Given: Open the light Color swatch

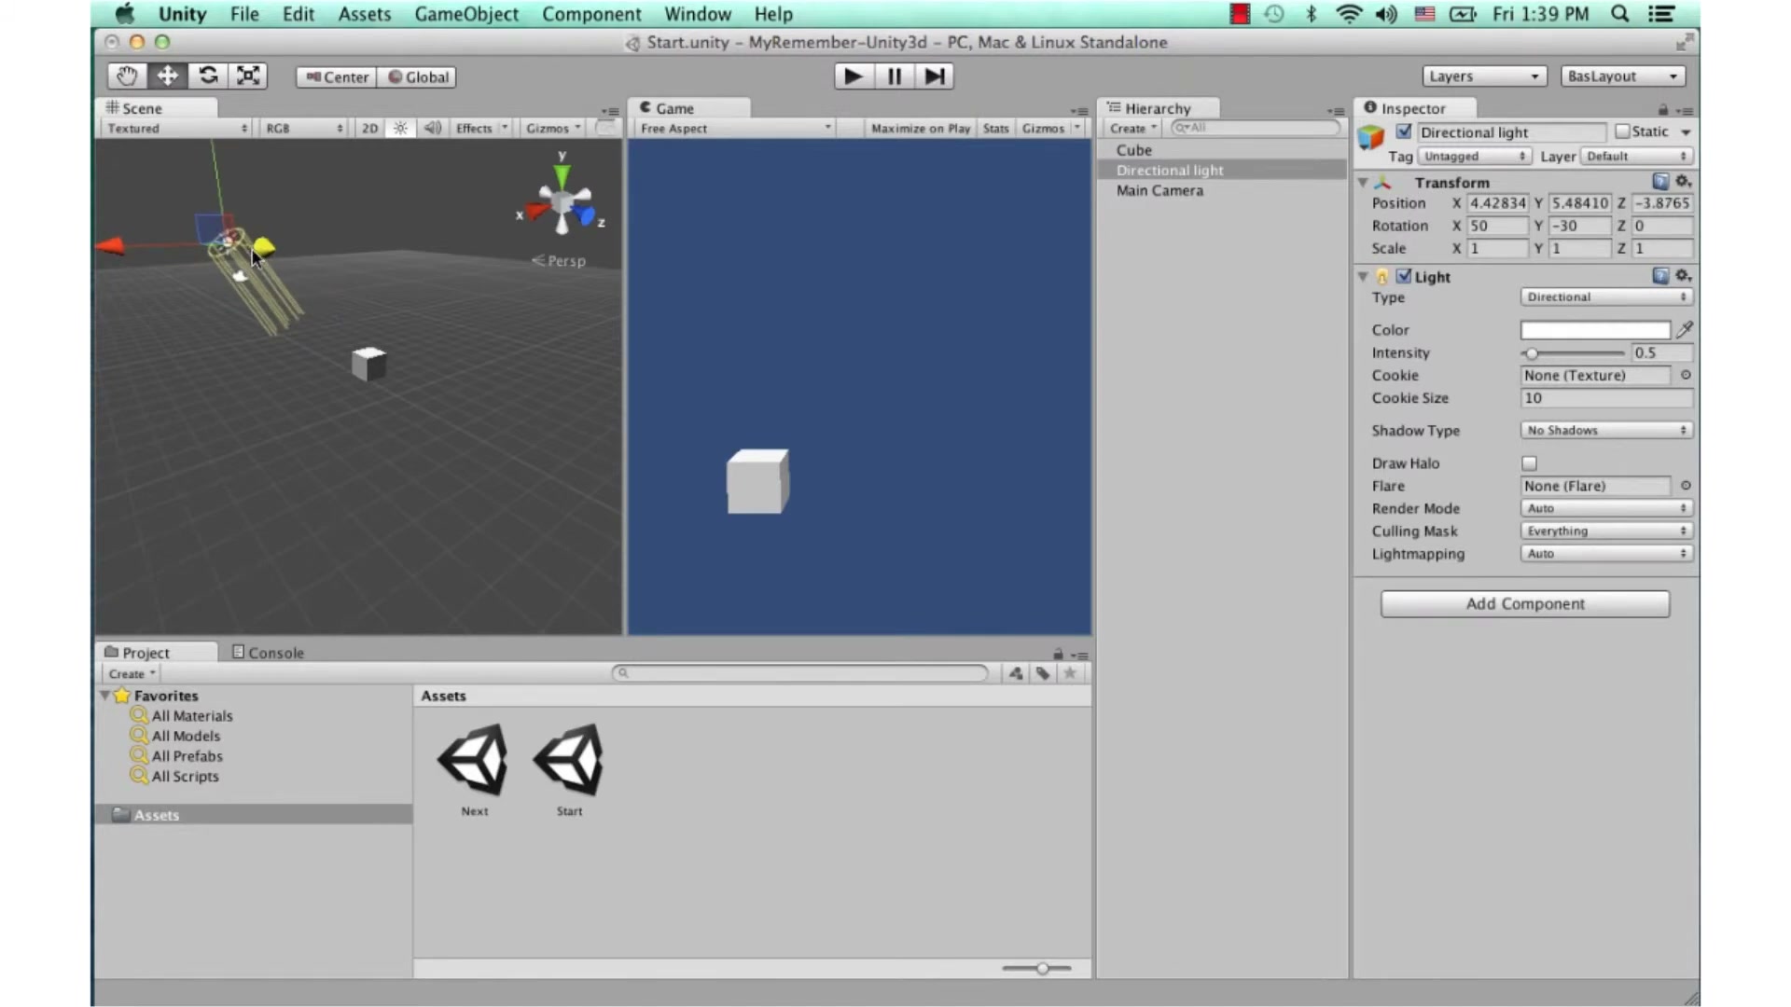Looking at the screenshot, I should point(1595,330).
